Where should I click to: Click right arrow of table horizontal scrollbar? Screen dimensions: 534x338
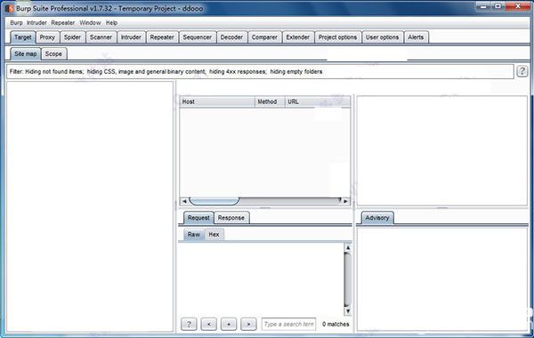tap(345, 201)
